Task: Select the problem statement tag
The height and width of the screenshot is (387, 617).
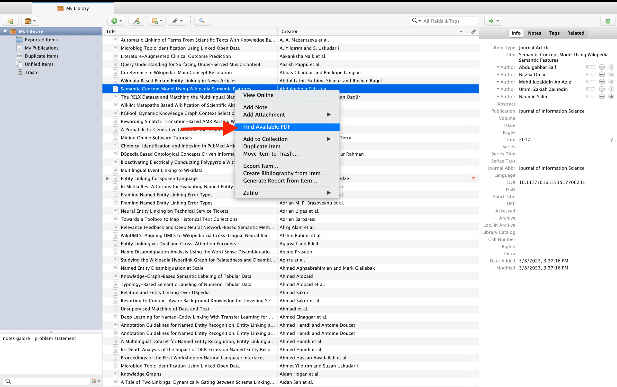Action: pyautogui.click(x=55, y=338)
